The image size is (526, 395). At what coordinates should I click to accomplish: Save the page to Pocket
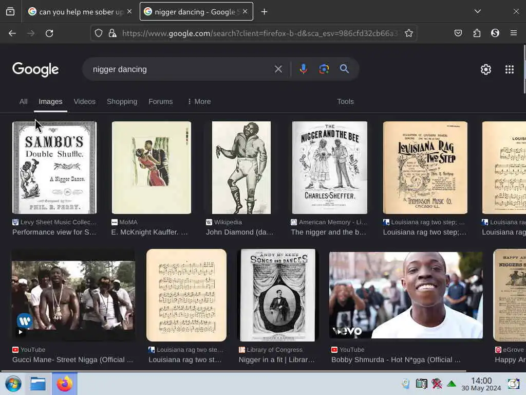point(458,33)
